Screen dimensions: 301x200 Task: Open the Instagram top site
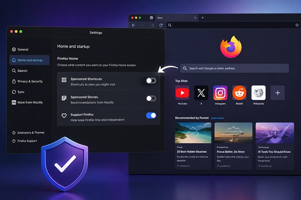220,93
